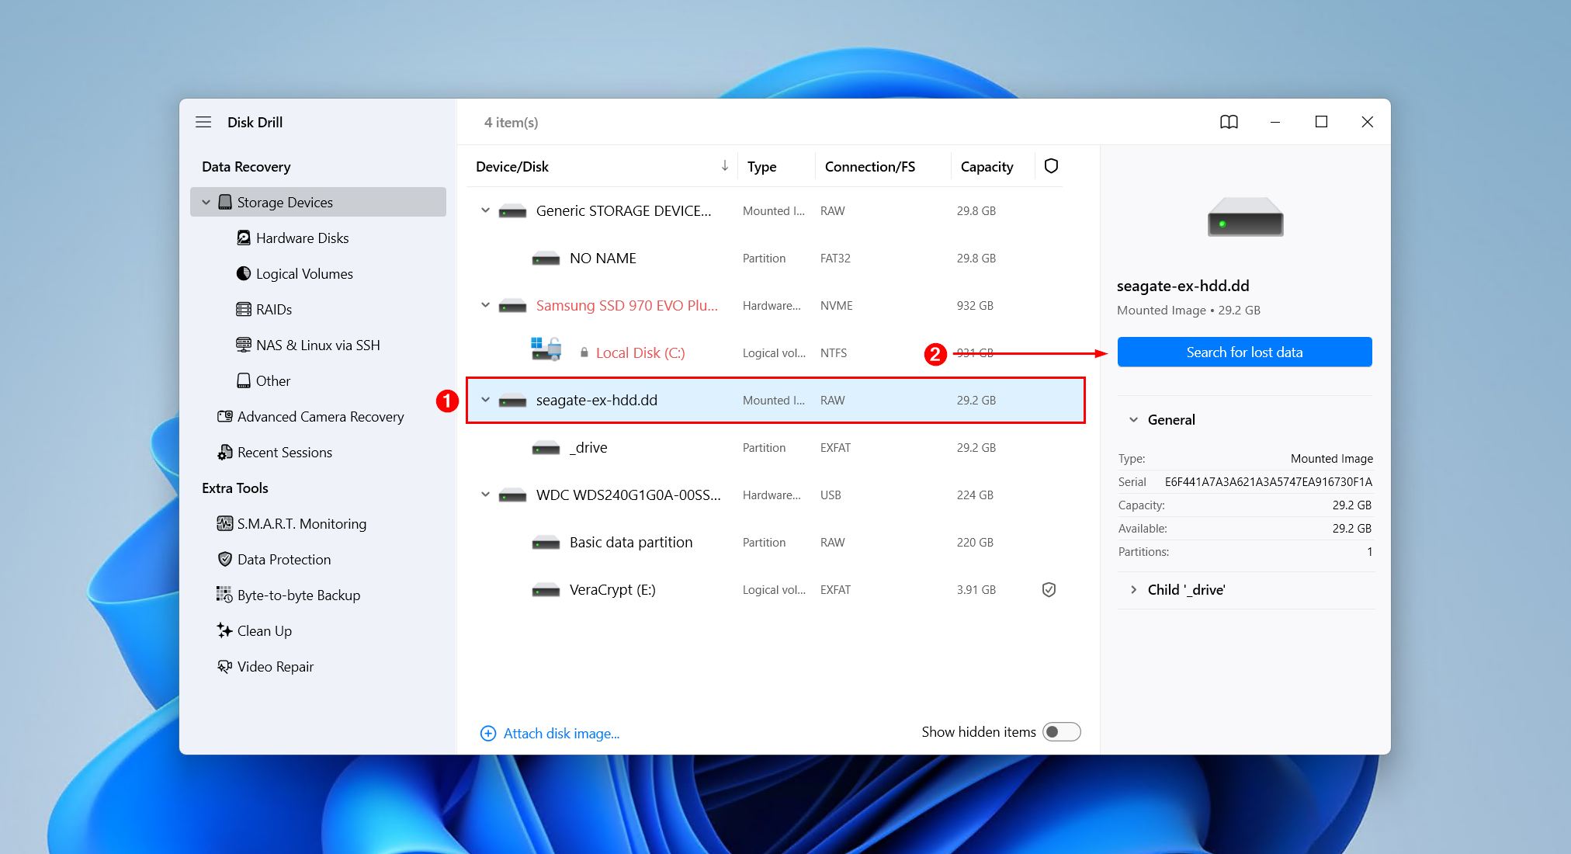
Task: Sort by the Device/Disk column header
Action: coord(512,166)
